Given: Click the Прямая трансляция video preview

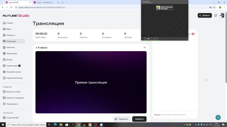Looking at the screenshot, I should (91, 82).
